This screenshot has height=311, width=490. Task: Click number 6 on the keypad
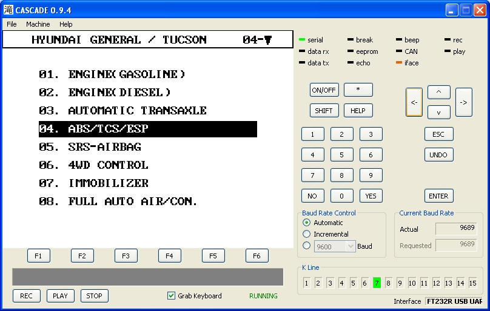click(x=371, y=155)
